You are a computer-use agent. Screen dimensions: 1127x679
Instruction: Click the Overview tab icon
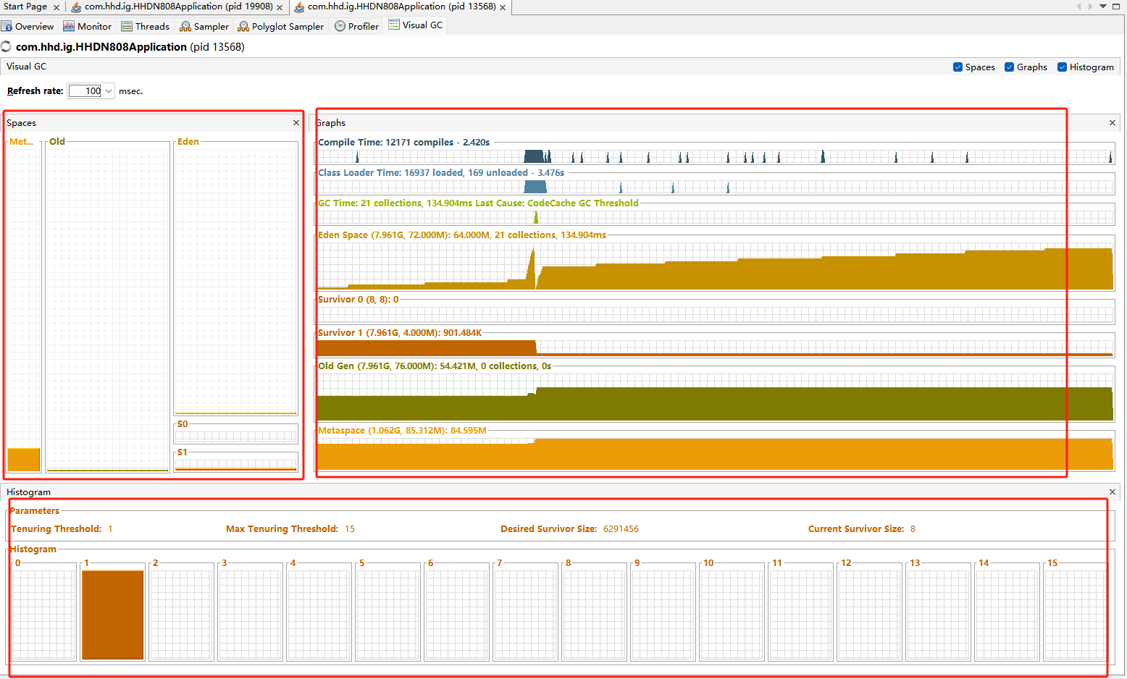(x=7, y=26)
